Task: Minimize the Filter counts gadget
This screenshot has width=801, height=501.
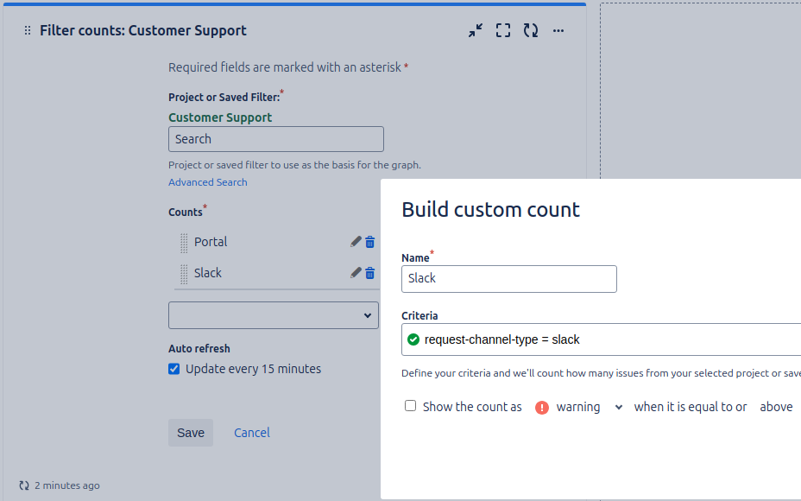Action: (x=476, y=31)
